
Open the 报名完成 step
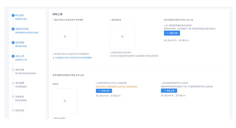(20, 110)
